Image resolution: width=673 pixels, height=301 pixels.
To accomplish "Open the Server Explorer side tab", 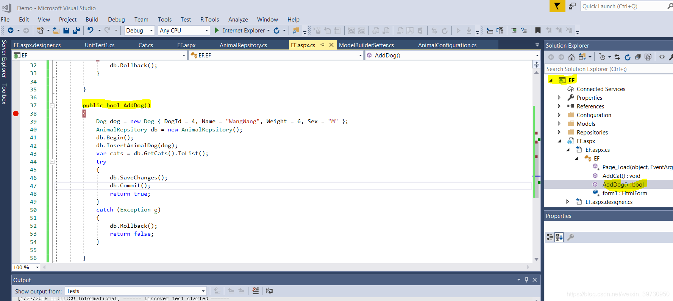I will (4, 59).
